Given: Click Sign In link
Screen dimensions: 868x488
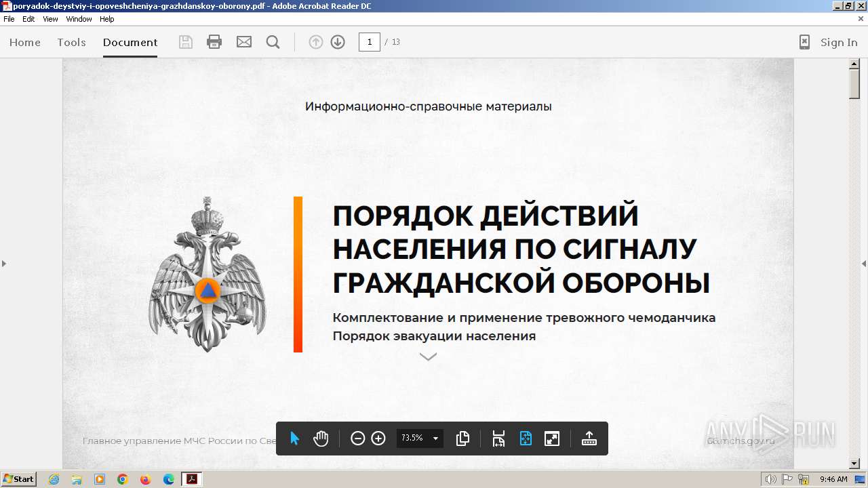Looking at the screenshot, I should pyautogui.click(x=839, y=42).
